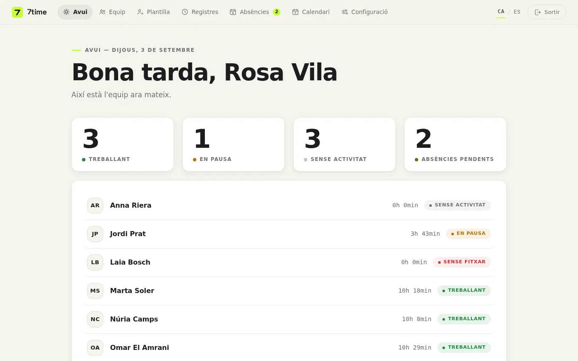Click the AR avatar for Anna Riera
The image size is (578, 361).
pos(95,206)
